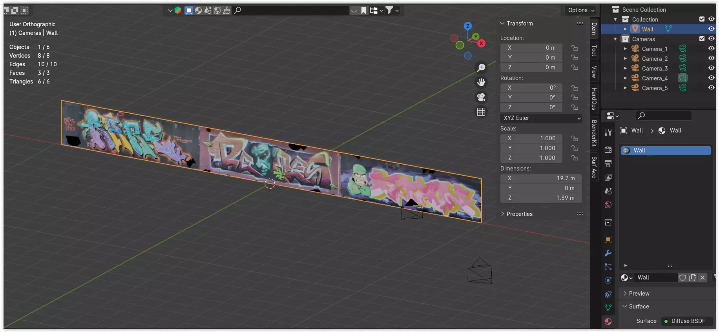The width and height of the screenshot is (719, 332).
Task: Hide Camera_3 in viewport
Action: coord(711,68)
